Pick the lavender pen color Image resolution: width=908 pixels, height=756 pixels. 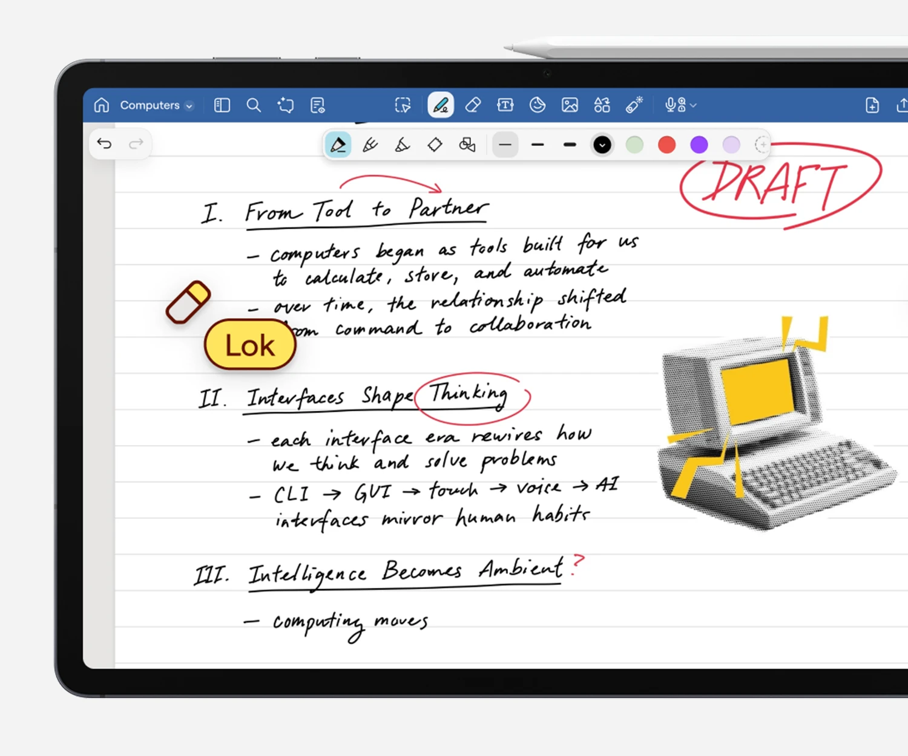(731, 145)
